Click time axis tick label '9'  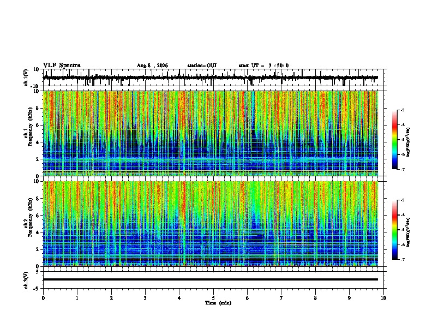coord(349,298)
